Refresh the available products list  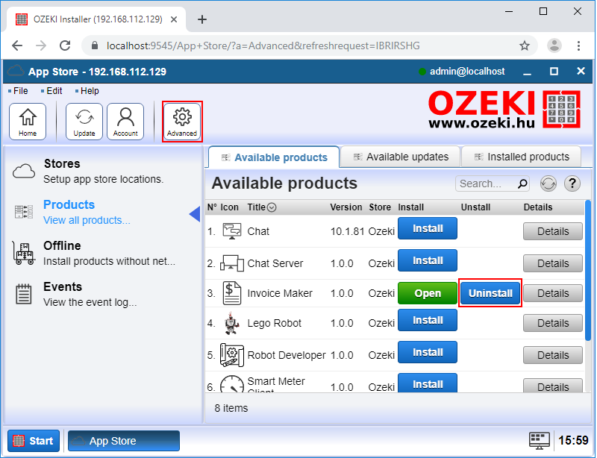(548, 183)
